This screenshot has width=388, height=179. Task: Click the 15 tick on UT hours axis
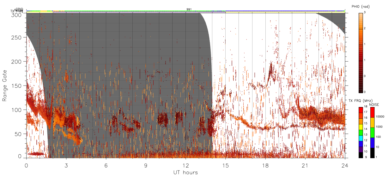point(226,165)
